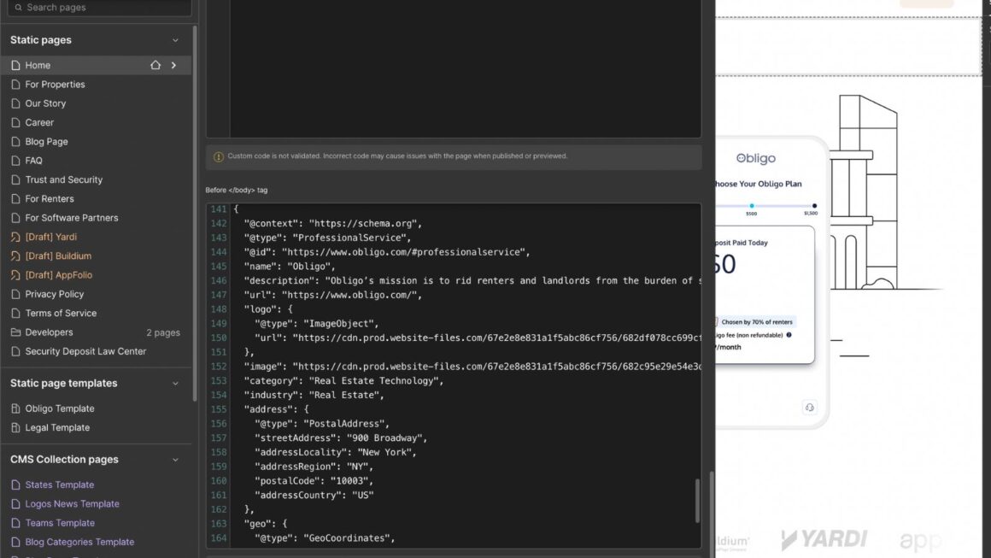The image size is (991, 558).
Task: Click the States Template collection icon
Action: coord(15,485)
